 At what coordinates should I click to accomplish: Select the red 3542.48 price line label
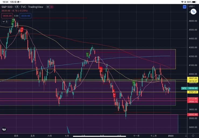click(x=193, y=115)
